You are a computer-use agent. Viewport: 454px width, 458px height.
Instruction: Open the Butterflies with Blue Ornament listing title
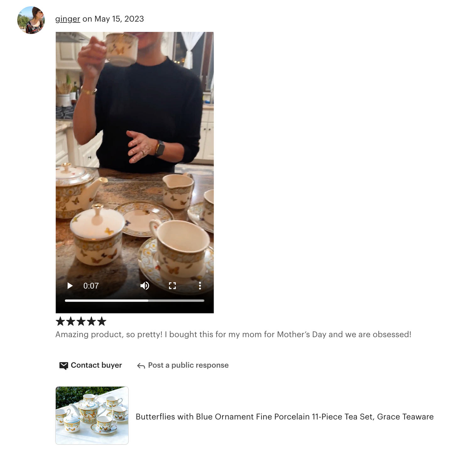click(x=285, y=417)
